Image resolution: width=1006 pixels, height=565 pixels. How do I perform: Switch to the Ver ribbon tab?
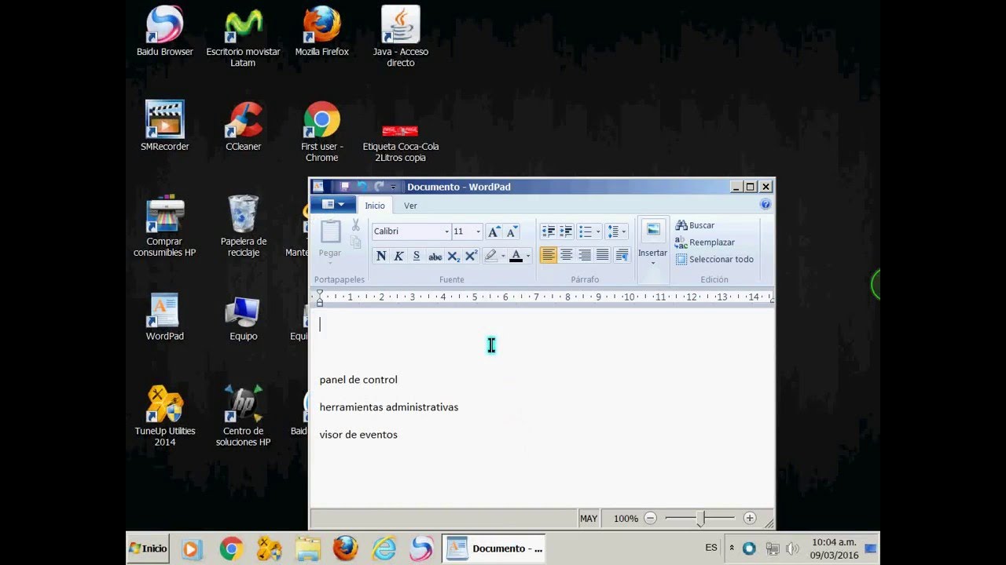tap(410, 206)
